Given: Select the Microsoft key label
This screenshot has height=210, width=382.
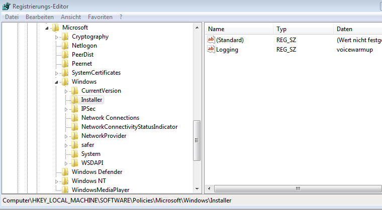Looking at the screenshot, I should point(75,28).
